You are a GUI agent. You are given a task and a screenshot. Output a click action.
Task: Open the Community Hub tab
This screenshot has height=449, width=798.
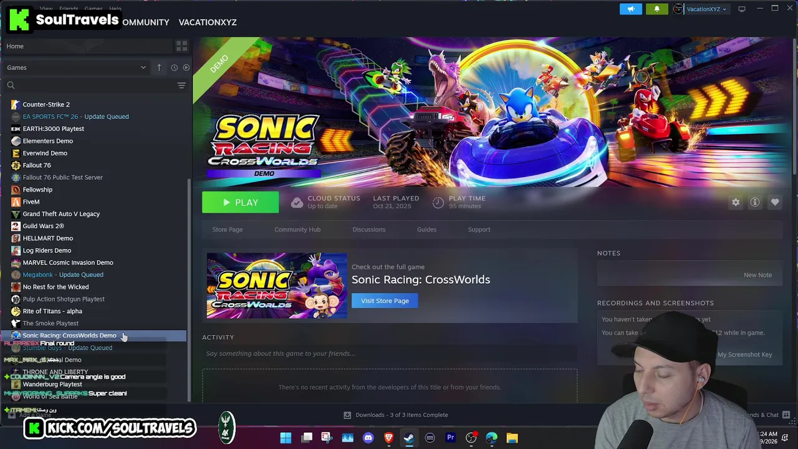click(x=297, y=229)
